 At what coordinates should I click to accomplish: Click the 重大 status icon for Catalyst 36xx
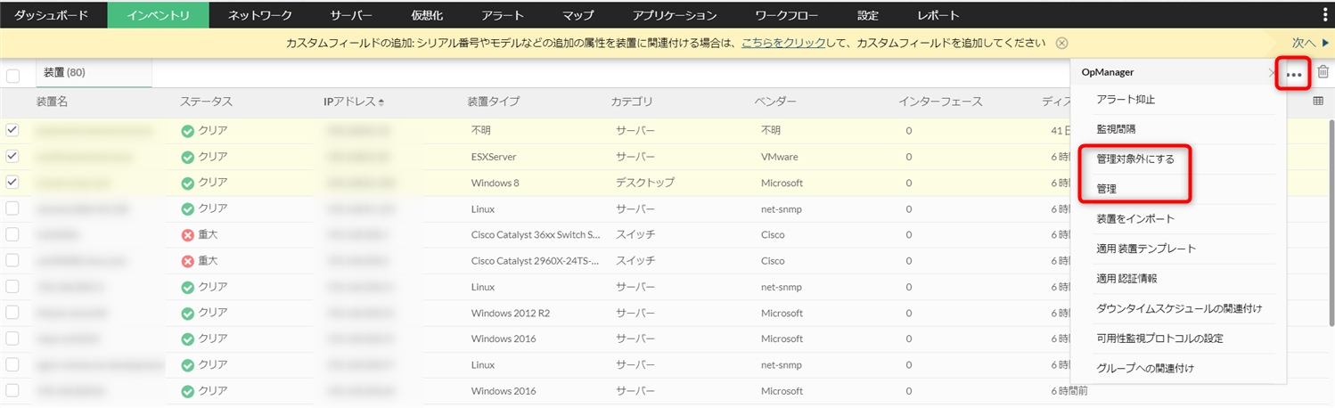point(187,234)
